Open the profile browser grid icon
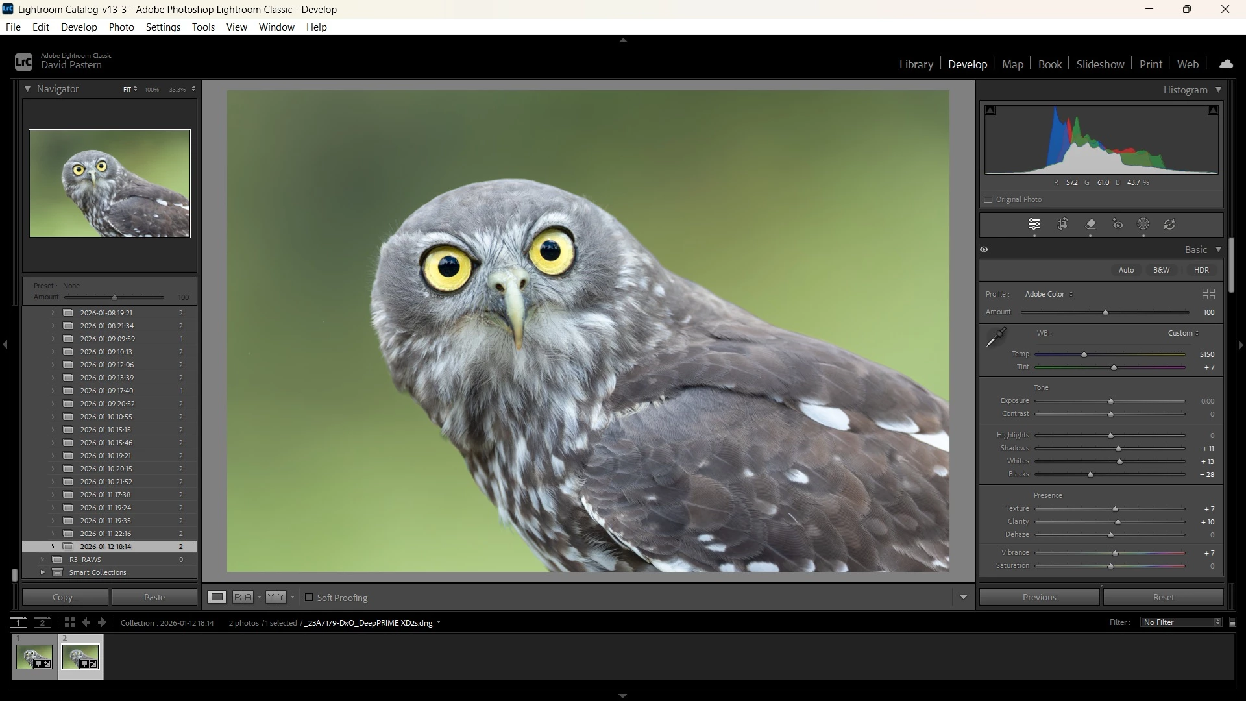The width and height of the screenshot is (1246, 701). pos(1208,294)
